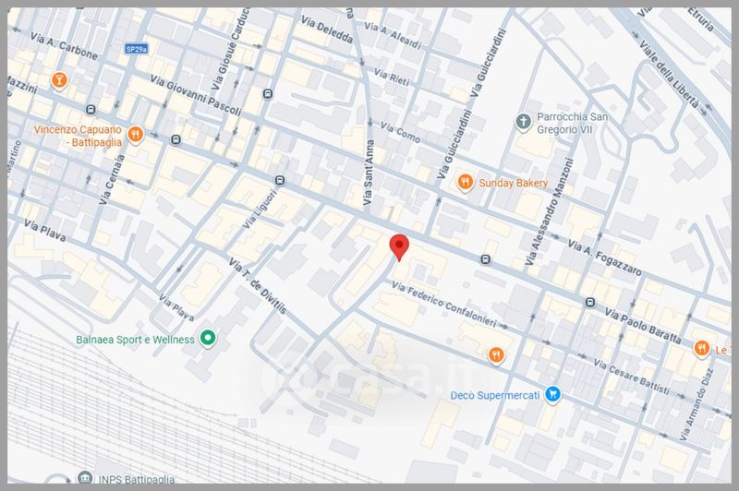The width and height of the screenshot is (739, 491).
Task: Click the bus stop just right of red pin
Action: tap(485, 260)
